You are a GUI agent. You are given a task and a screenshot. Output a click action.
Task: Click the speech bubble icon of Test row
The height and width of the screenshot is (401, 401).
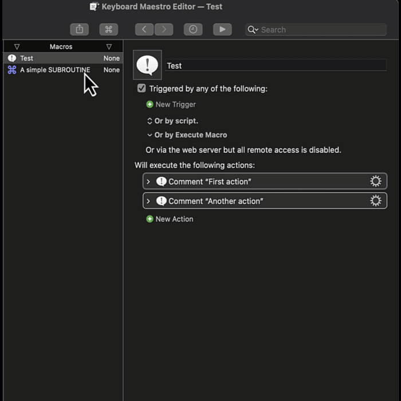point(12,58)
